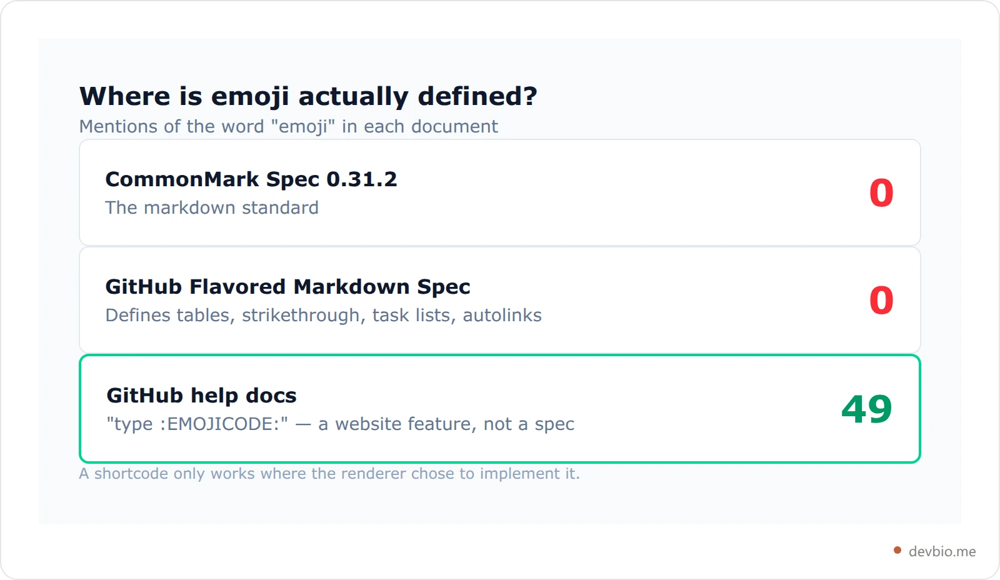This screenshot has width=1000, height=580.
Task: Select the "GitHub Flavored Markdown Spec" title
Action: click(x=287, y=287)
